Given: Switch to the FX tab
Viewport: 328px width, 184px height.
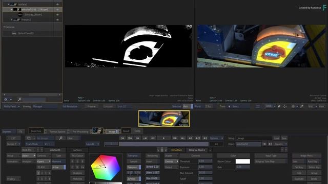Looking at the screenshot, I should (20, 131).
